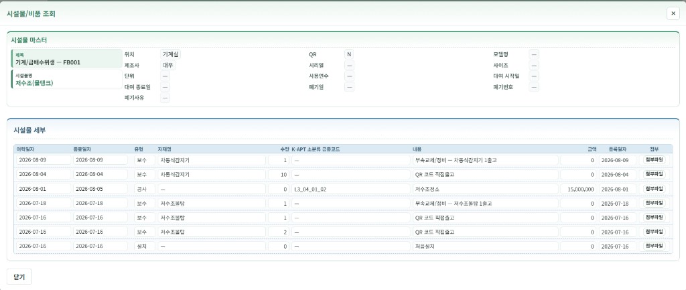Click the 위치 value 기계실
The height and width of the screenshot is (290, 686).
[170, 54]
